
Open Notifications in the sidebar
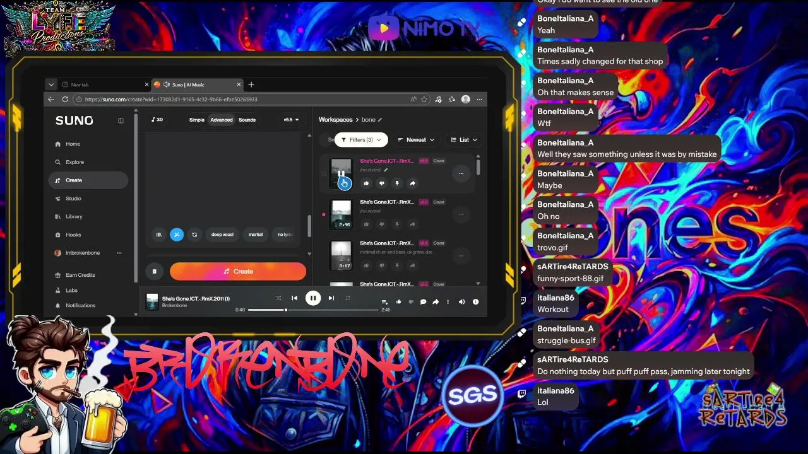pyautogui.click(x=75, y=305)
